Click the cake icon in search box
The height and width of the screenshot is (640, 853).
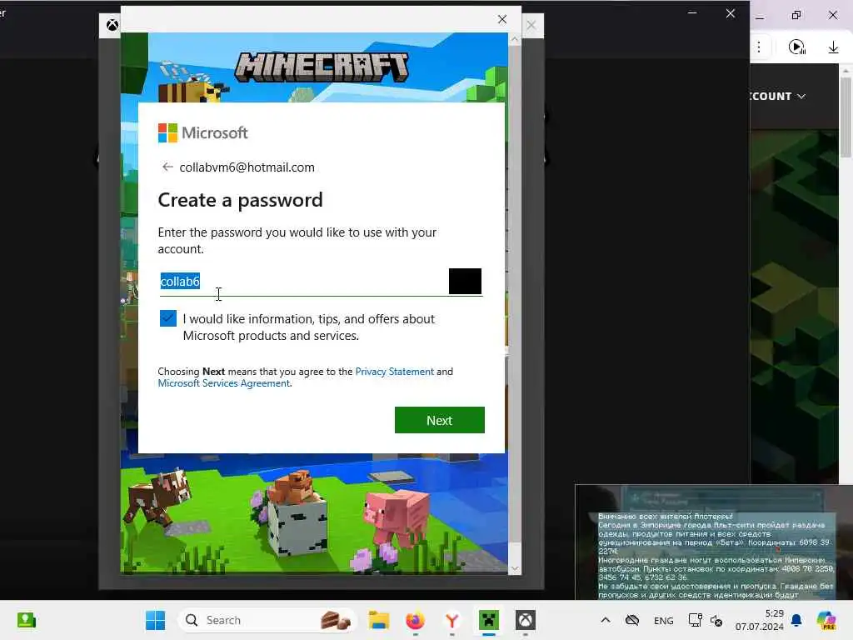[335, 620]
